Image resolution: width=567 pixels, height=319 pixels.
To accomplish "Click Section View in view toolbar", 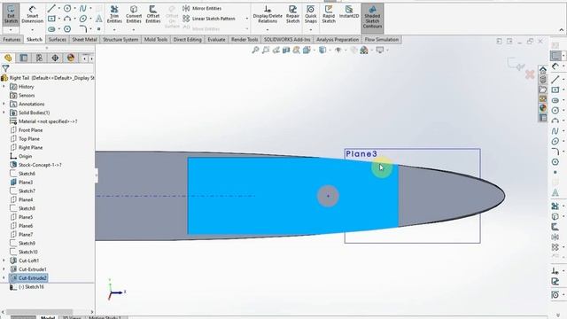I will (286, 50).
